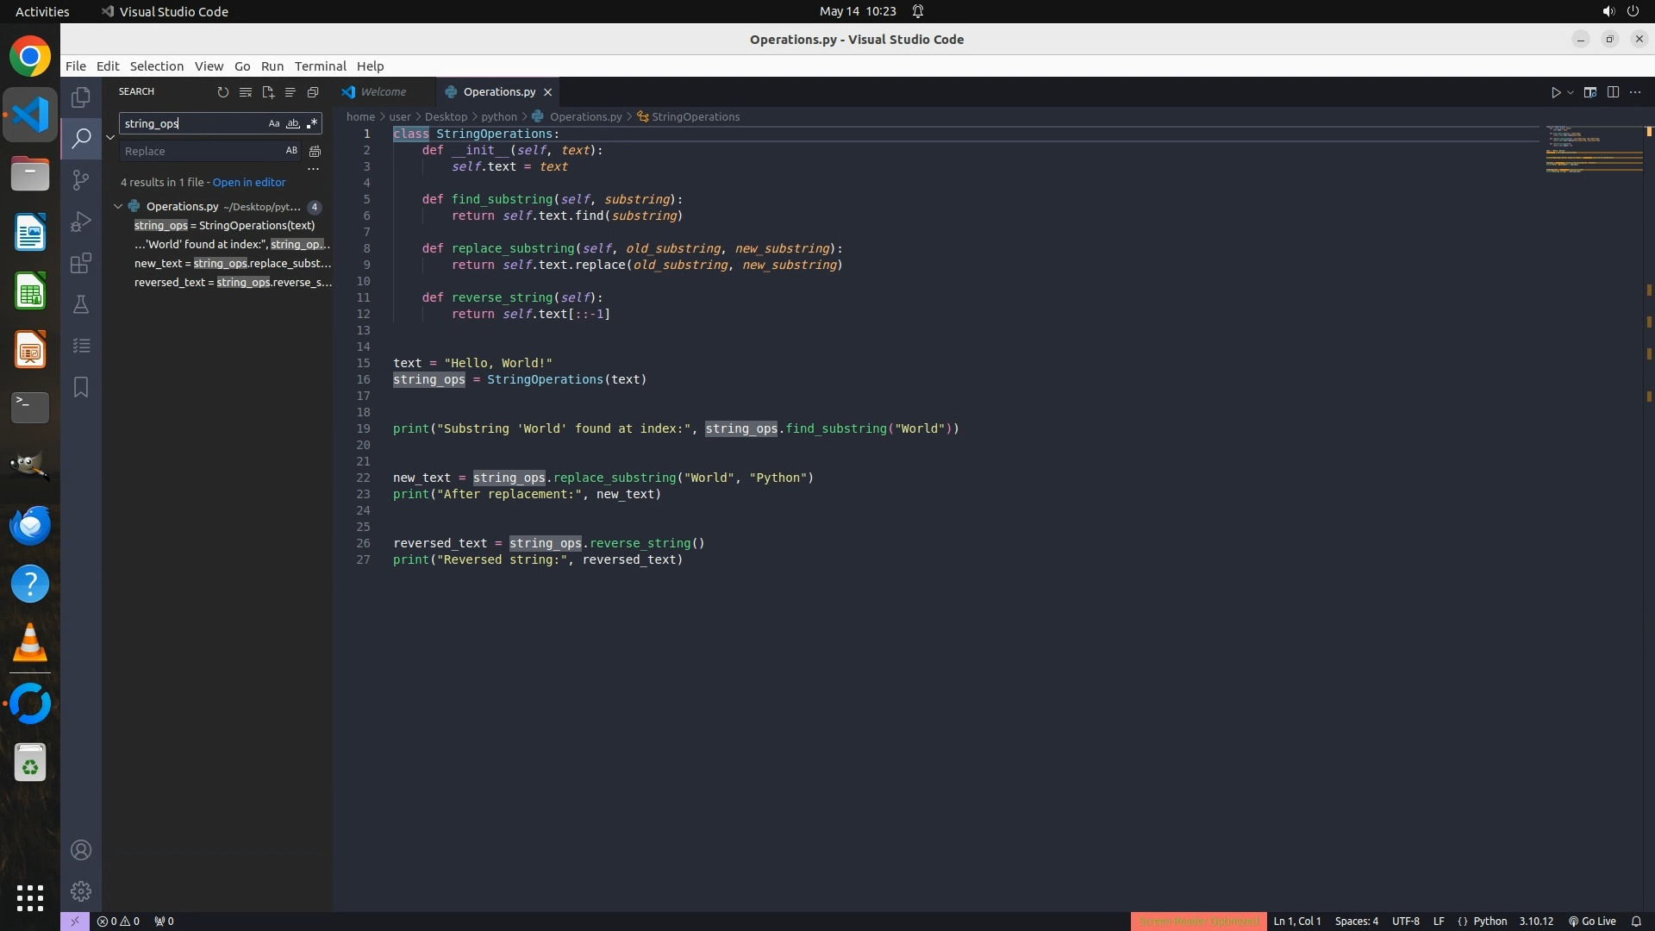Open Extensions view in activity bar

pyautogui.click(x=81, y=263)
